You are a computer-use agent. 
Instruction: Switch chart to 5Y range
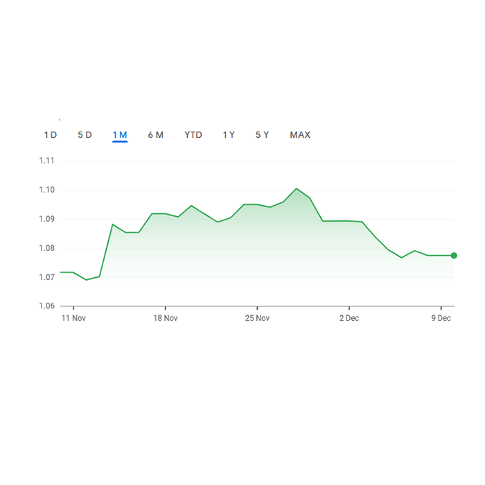click(x=262, y=135)
